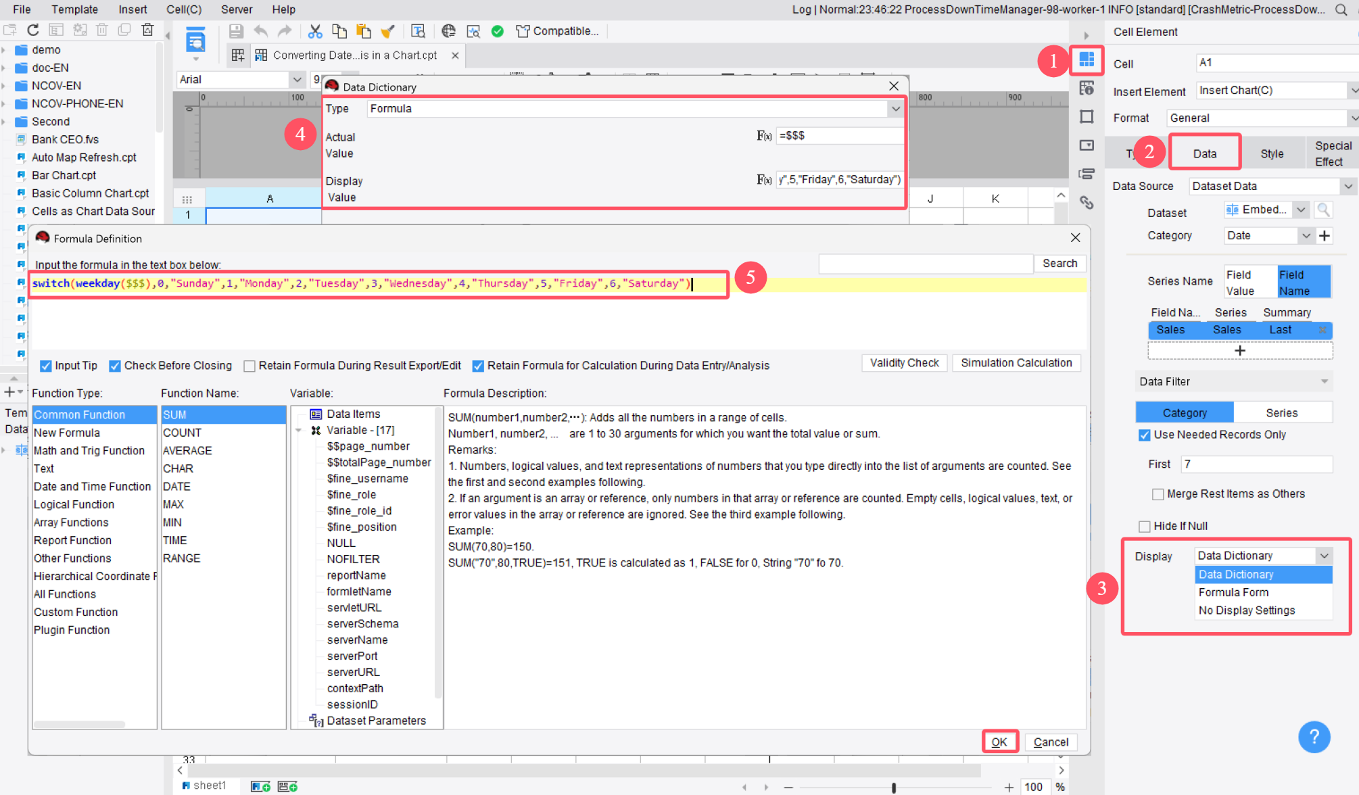Viewport: 1359px width, 795px height.
Task: Switch to the Style tab
Action: tap(1272, 153)
